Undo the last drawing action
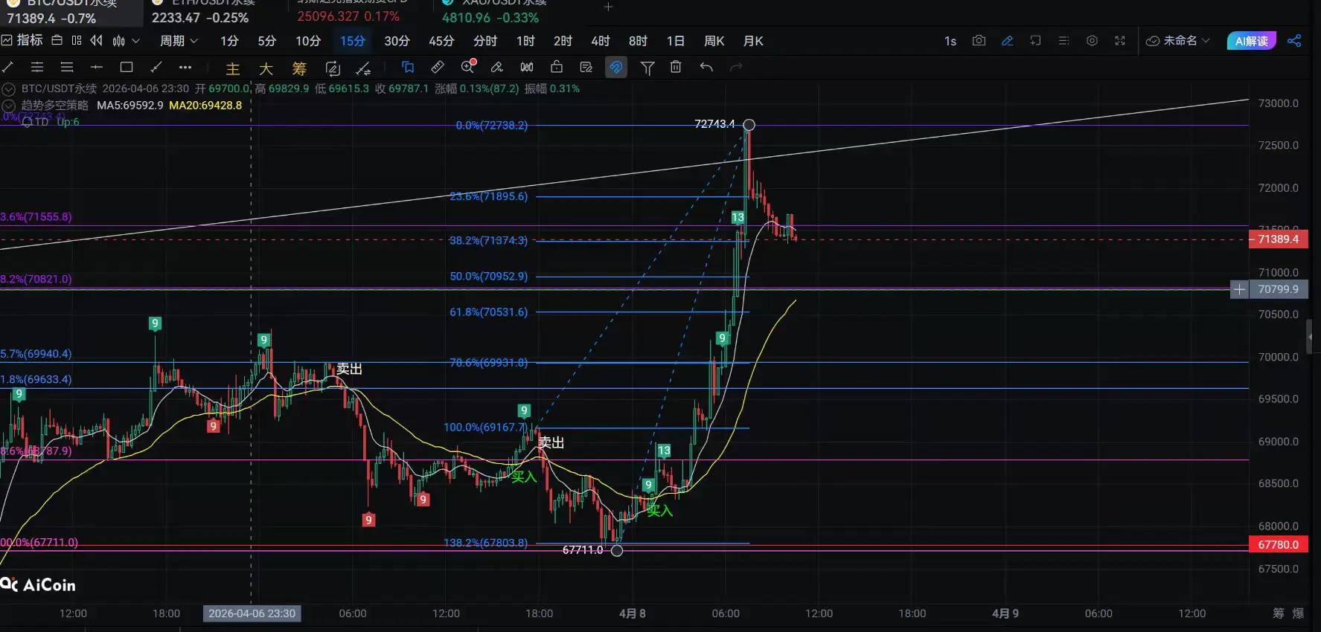This screenshot has width=1321, height=632. (706, 68)
